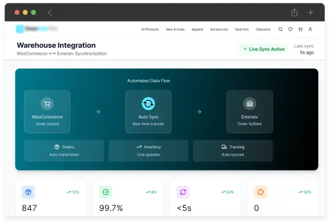
Task: Click the Live Sync Active badge
Action: tap(264, 49)
